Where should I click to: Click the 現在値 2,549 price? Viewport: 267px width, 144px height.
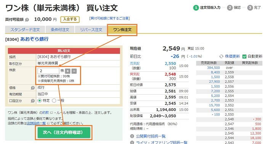point(171,49)
